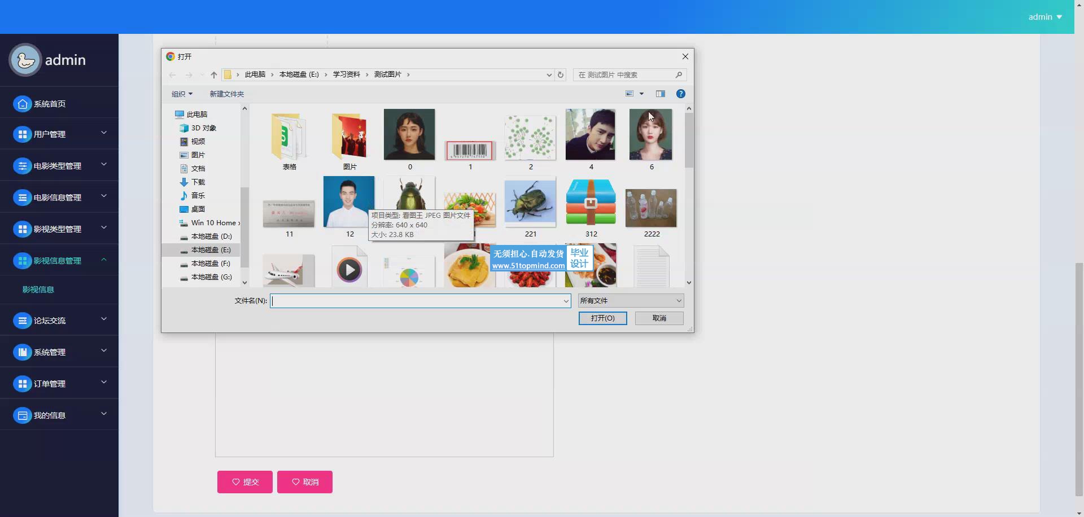The height and width of the screenshot is (517, 1084).
Task: Select the short-hair woman image named 6
Action: click(x=651, y=134)
